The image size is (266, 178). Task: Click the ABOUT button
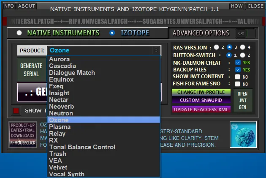click(x=27, y=6)
